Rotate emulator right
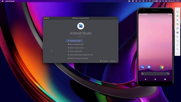Screen dimensions: 181x102 tap(177, 28)
